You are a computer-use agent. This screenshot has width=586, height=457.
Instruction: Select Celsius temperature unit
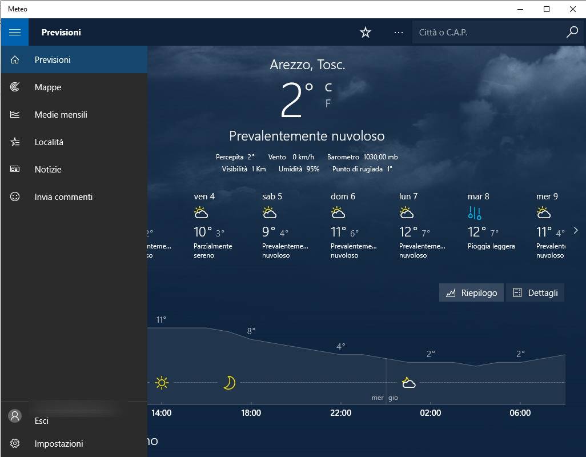(328, 87)
